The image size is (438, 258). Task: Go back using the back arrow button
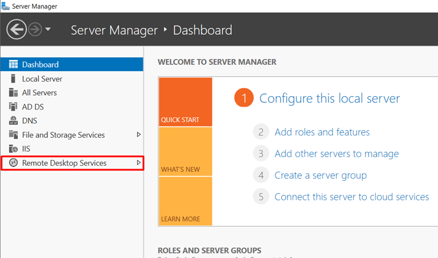17,30
